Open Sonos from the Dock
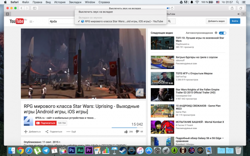This screenshot has height=156, width=250. tap(132, 151)
